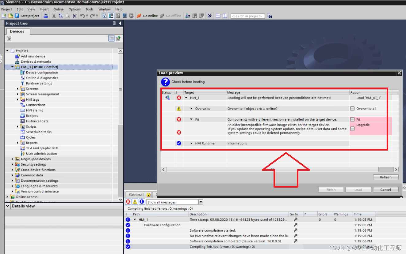Expand the Ungrouped devices node

pyautogui.click(x=13, y=159)
